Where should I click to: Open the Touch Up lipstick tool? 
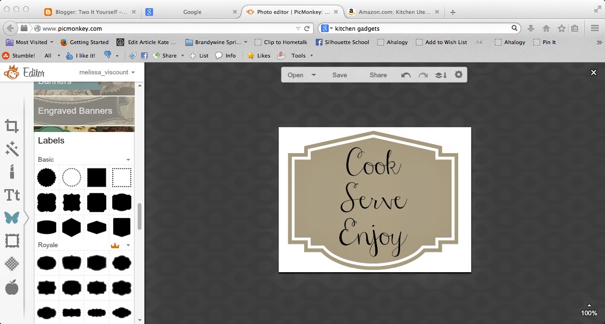[12, 171]
